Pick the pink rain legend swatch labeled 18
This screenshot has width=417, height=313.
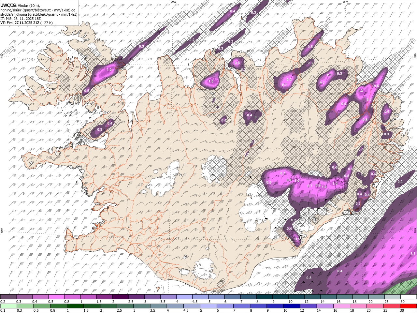[358, 306]
